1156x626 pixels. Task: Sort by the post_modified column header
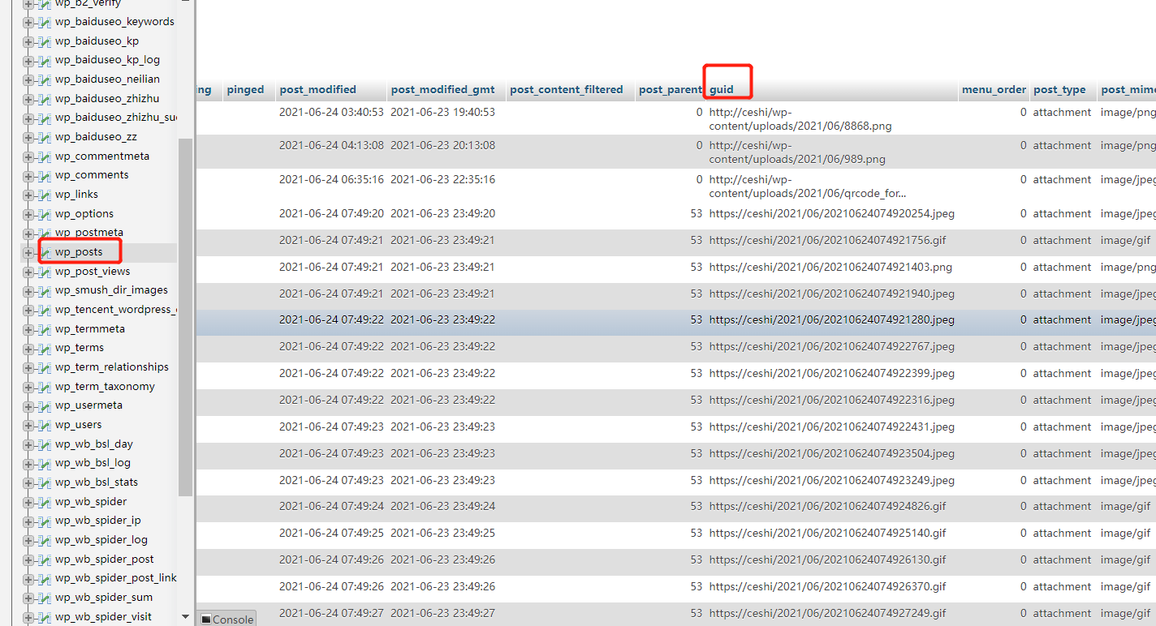coord(317,90)
